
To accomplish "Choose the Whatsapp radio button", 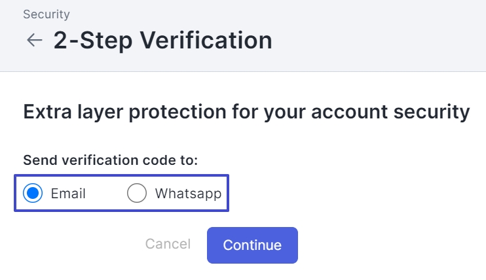I will pyautogui.click(x=137, y=193).
